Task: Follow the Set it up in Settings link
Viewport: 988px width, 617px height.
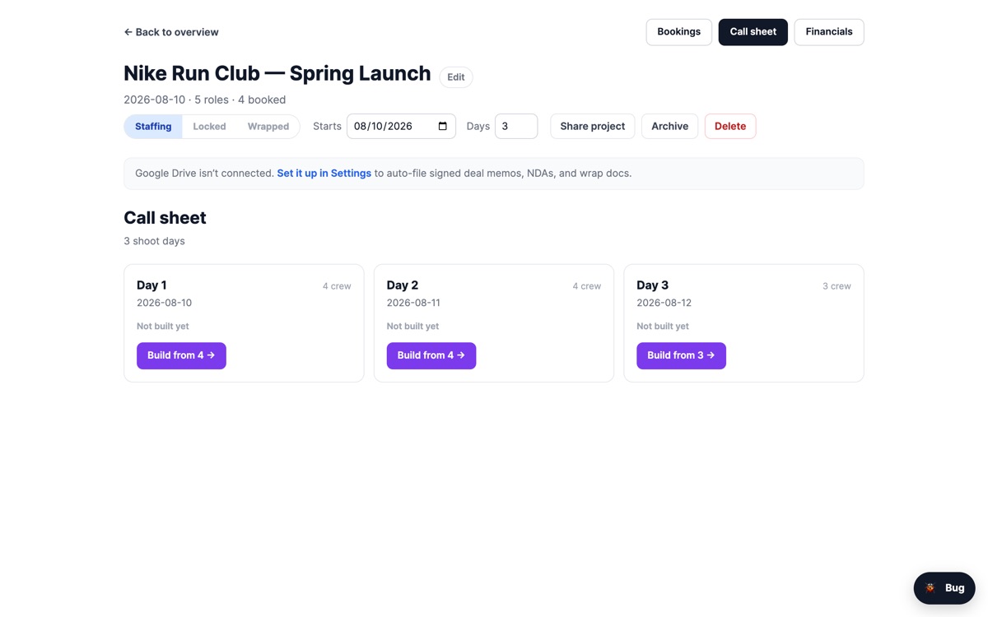Action: [324, 174]
